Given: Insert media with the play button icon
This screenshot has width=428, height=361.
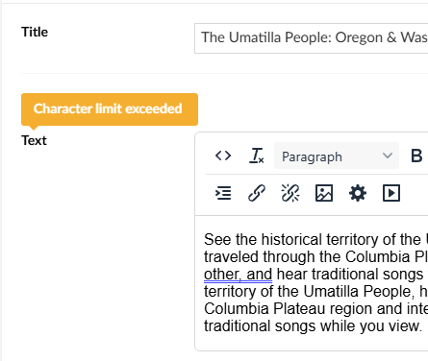Looking at the screenshot, I should (x=391, y=193).
